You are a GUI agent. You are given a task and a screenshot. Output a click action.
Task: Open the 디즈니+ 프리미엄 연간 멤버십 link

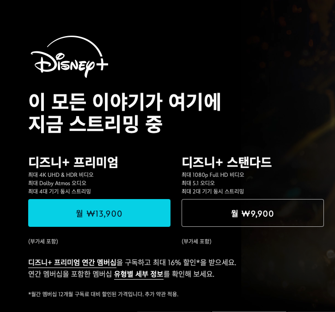click(x=72, y=262)
